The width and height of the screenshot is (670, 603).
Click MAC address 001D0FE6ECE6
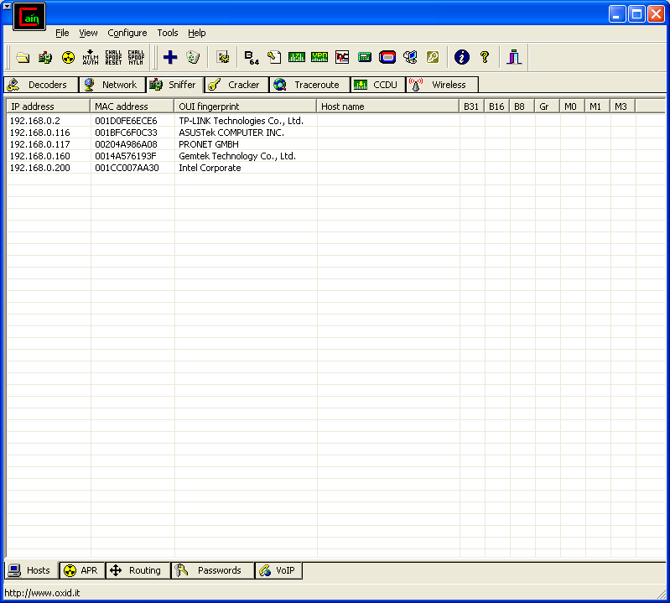click(126, 121)
